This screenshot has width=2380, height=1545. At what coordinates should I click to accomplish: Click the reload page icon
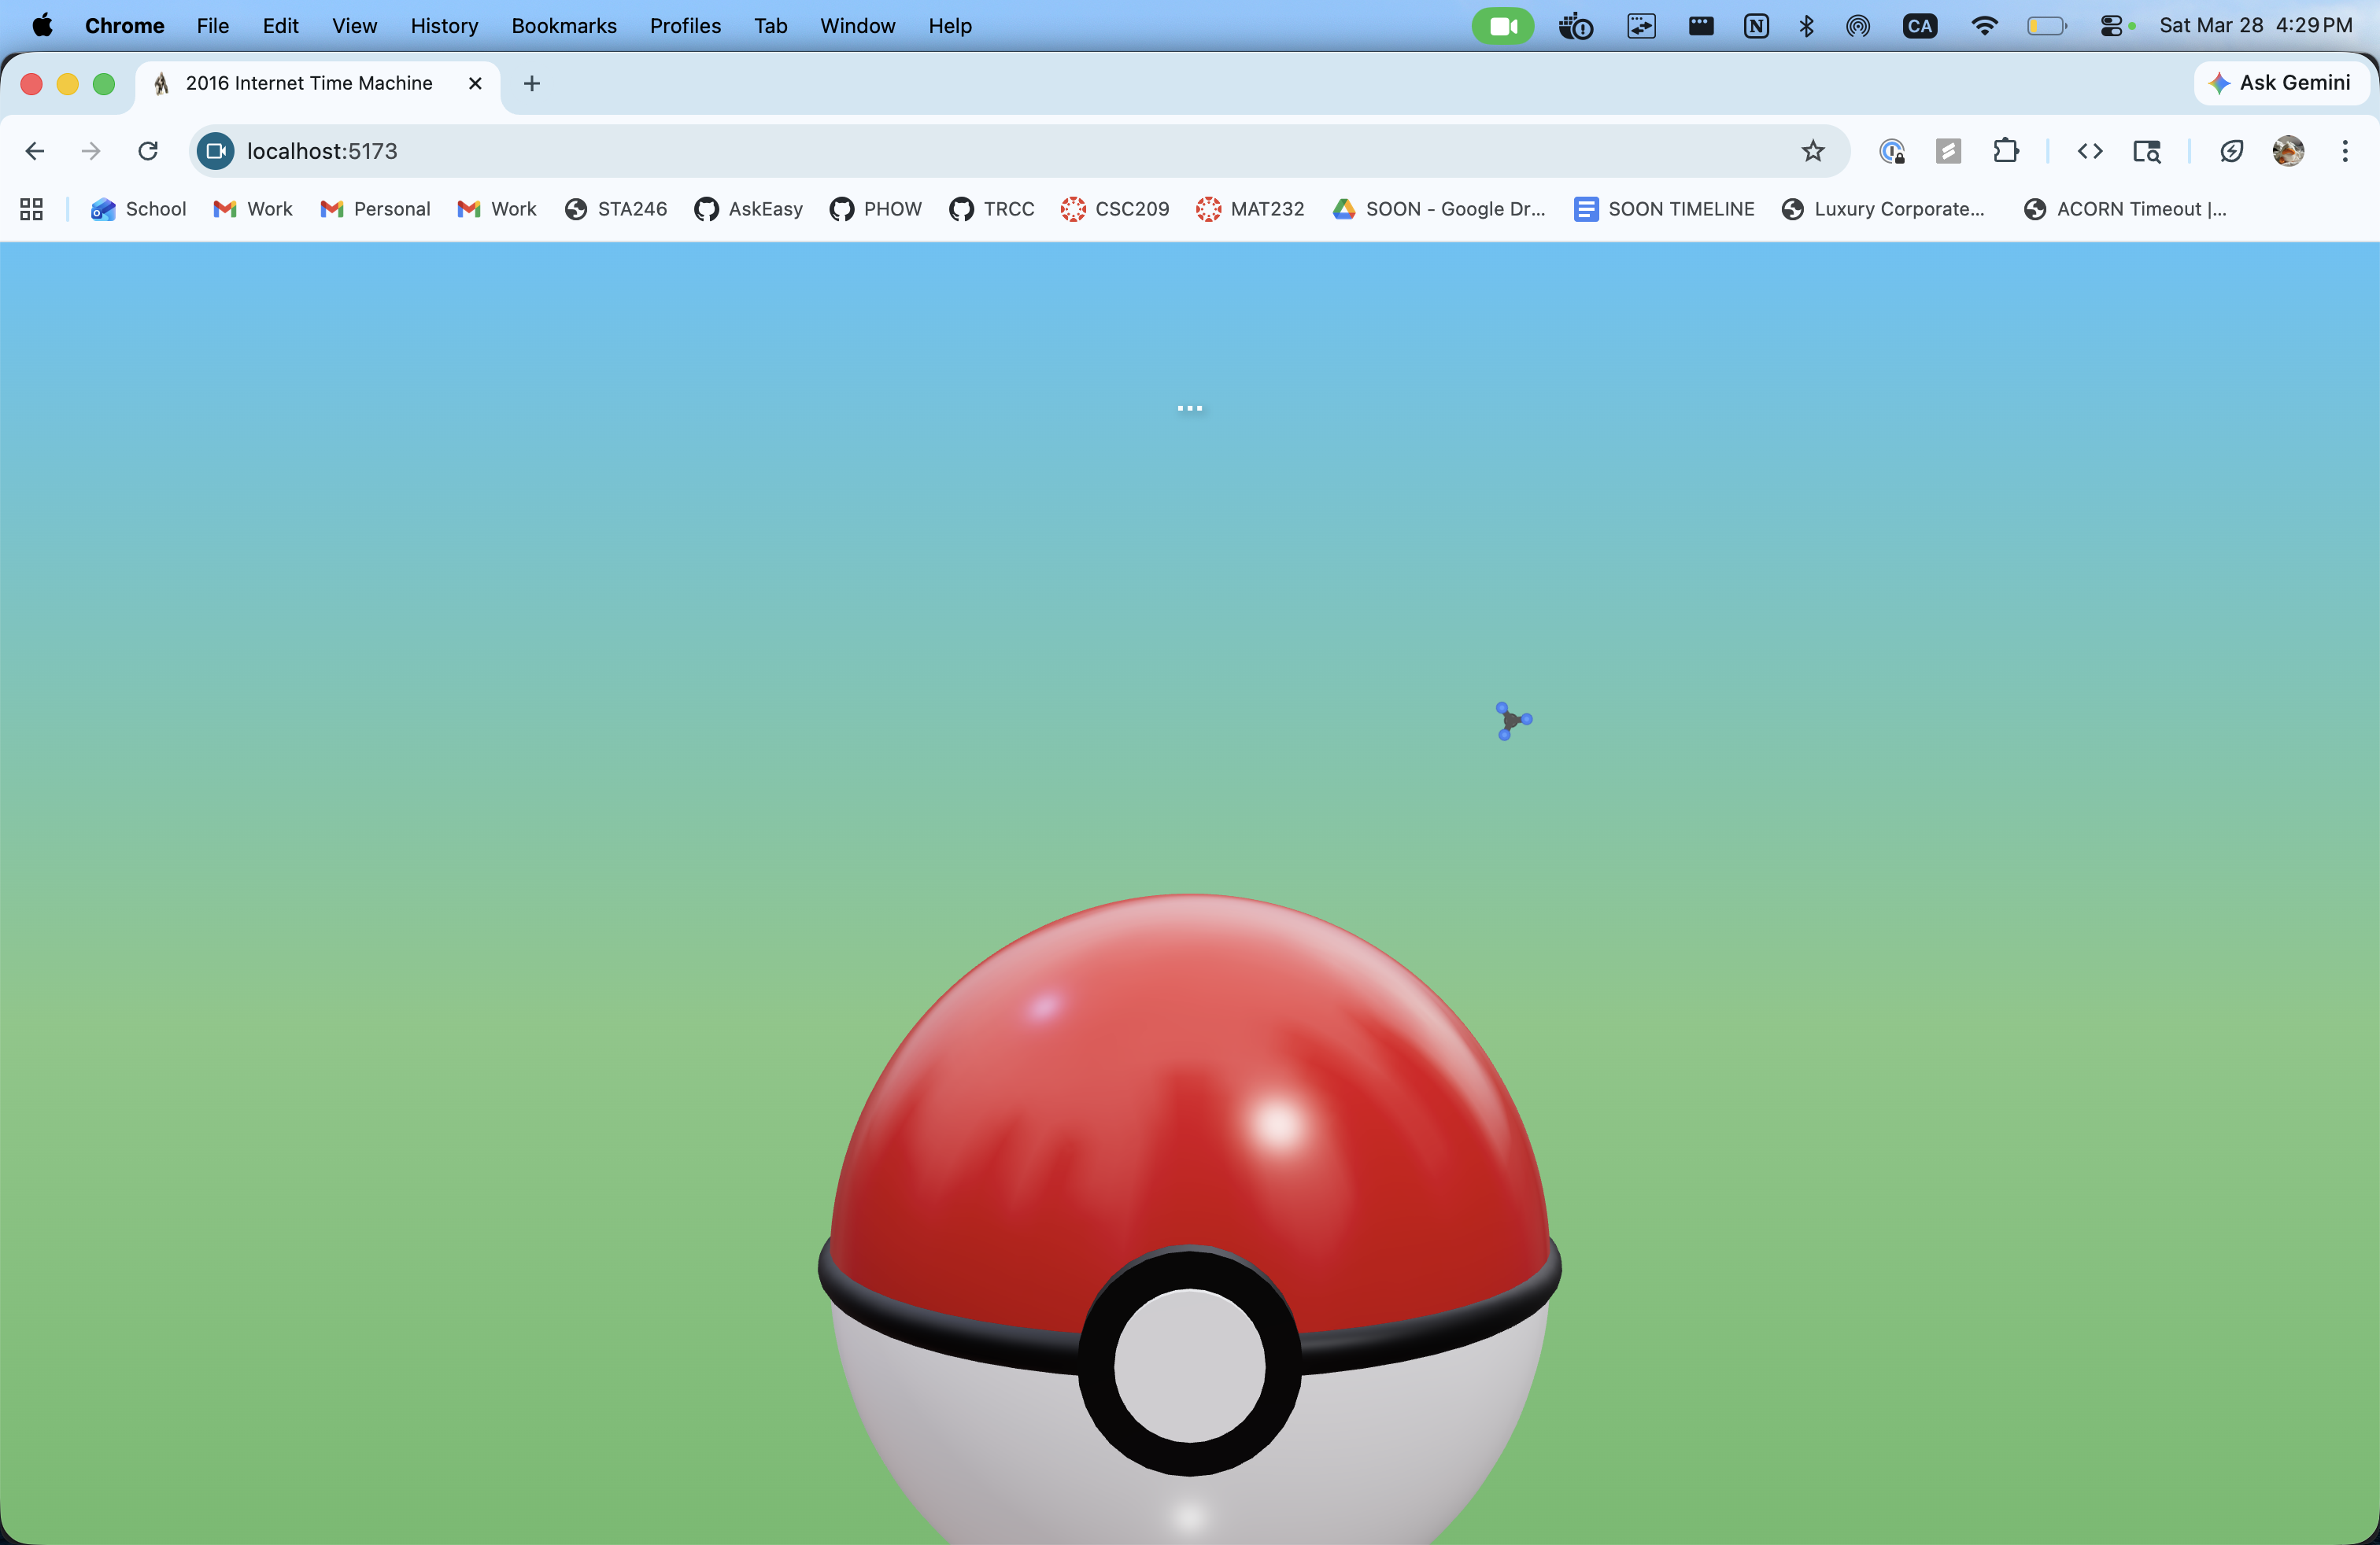click(x=148, y=151)
